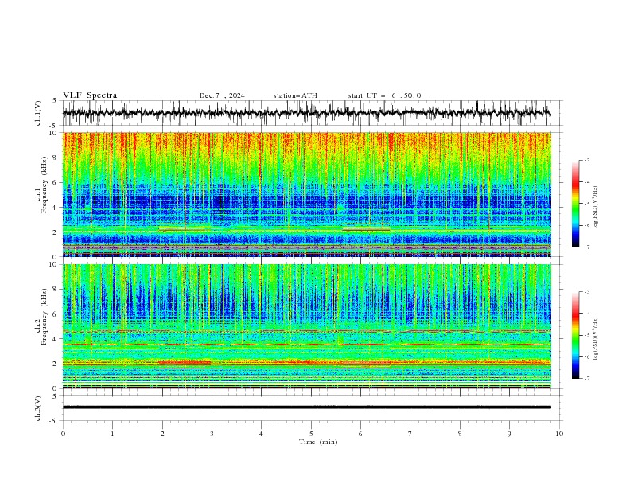Select the "start UT = 6 :50: 0" text

(x=384, y=95)
